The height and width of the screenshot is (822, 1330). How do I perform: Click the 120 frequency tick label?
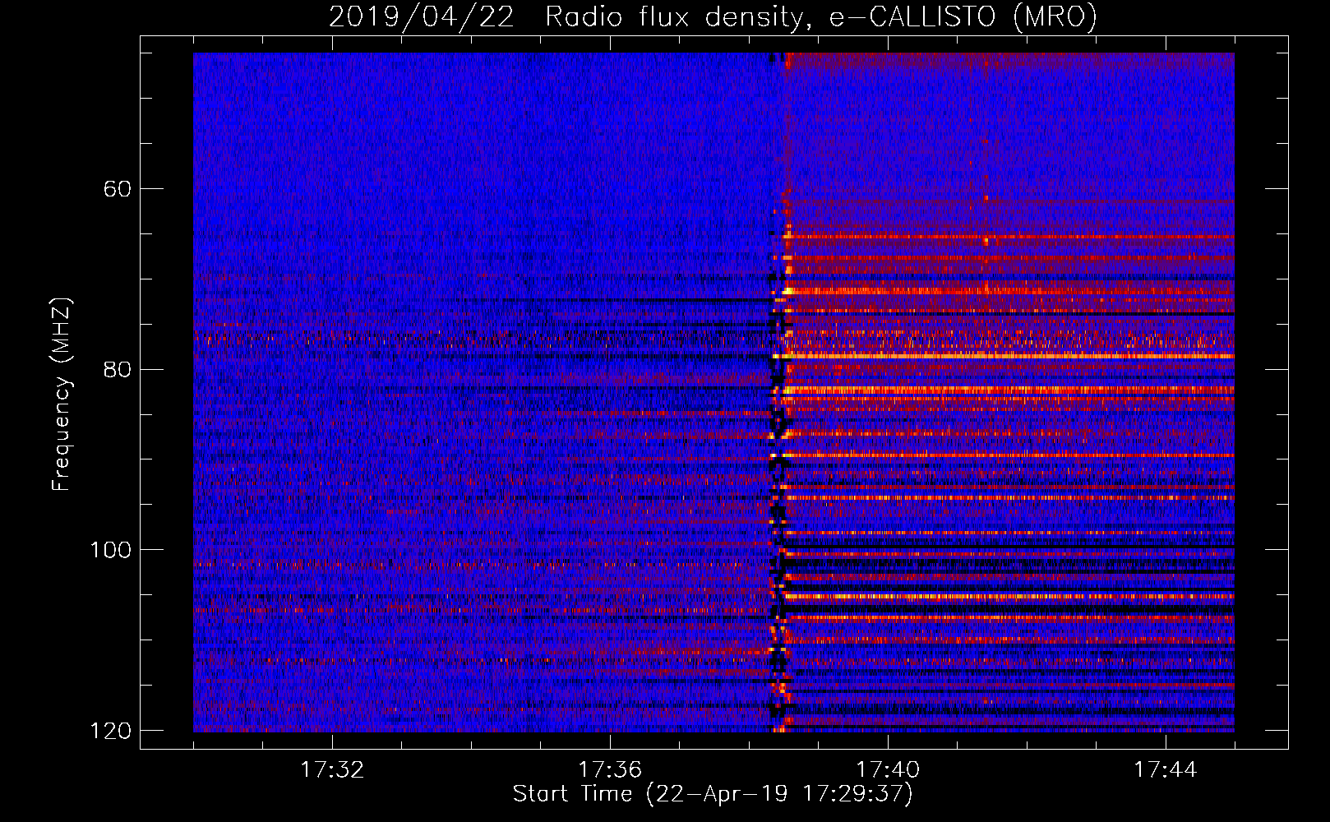110,731
